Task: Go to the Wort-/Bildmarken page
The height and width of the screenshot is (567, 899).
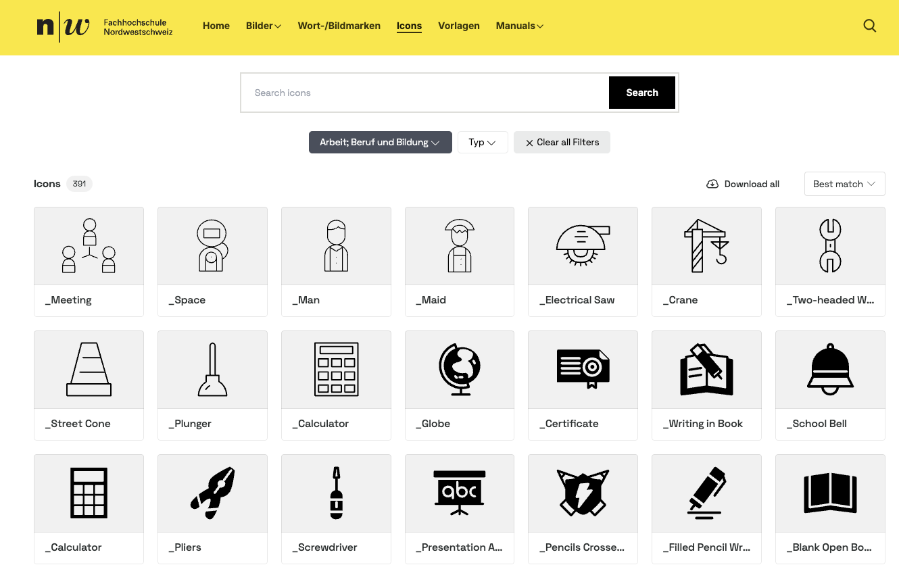Action: (339, 26)
